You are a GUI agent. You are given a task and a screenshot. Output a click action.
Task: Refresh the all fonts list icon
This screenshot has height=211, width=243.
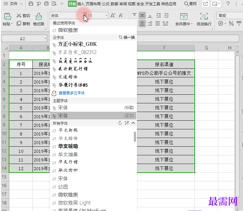tap(120, 123)
